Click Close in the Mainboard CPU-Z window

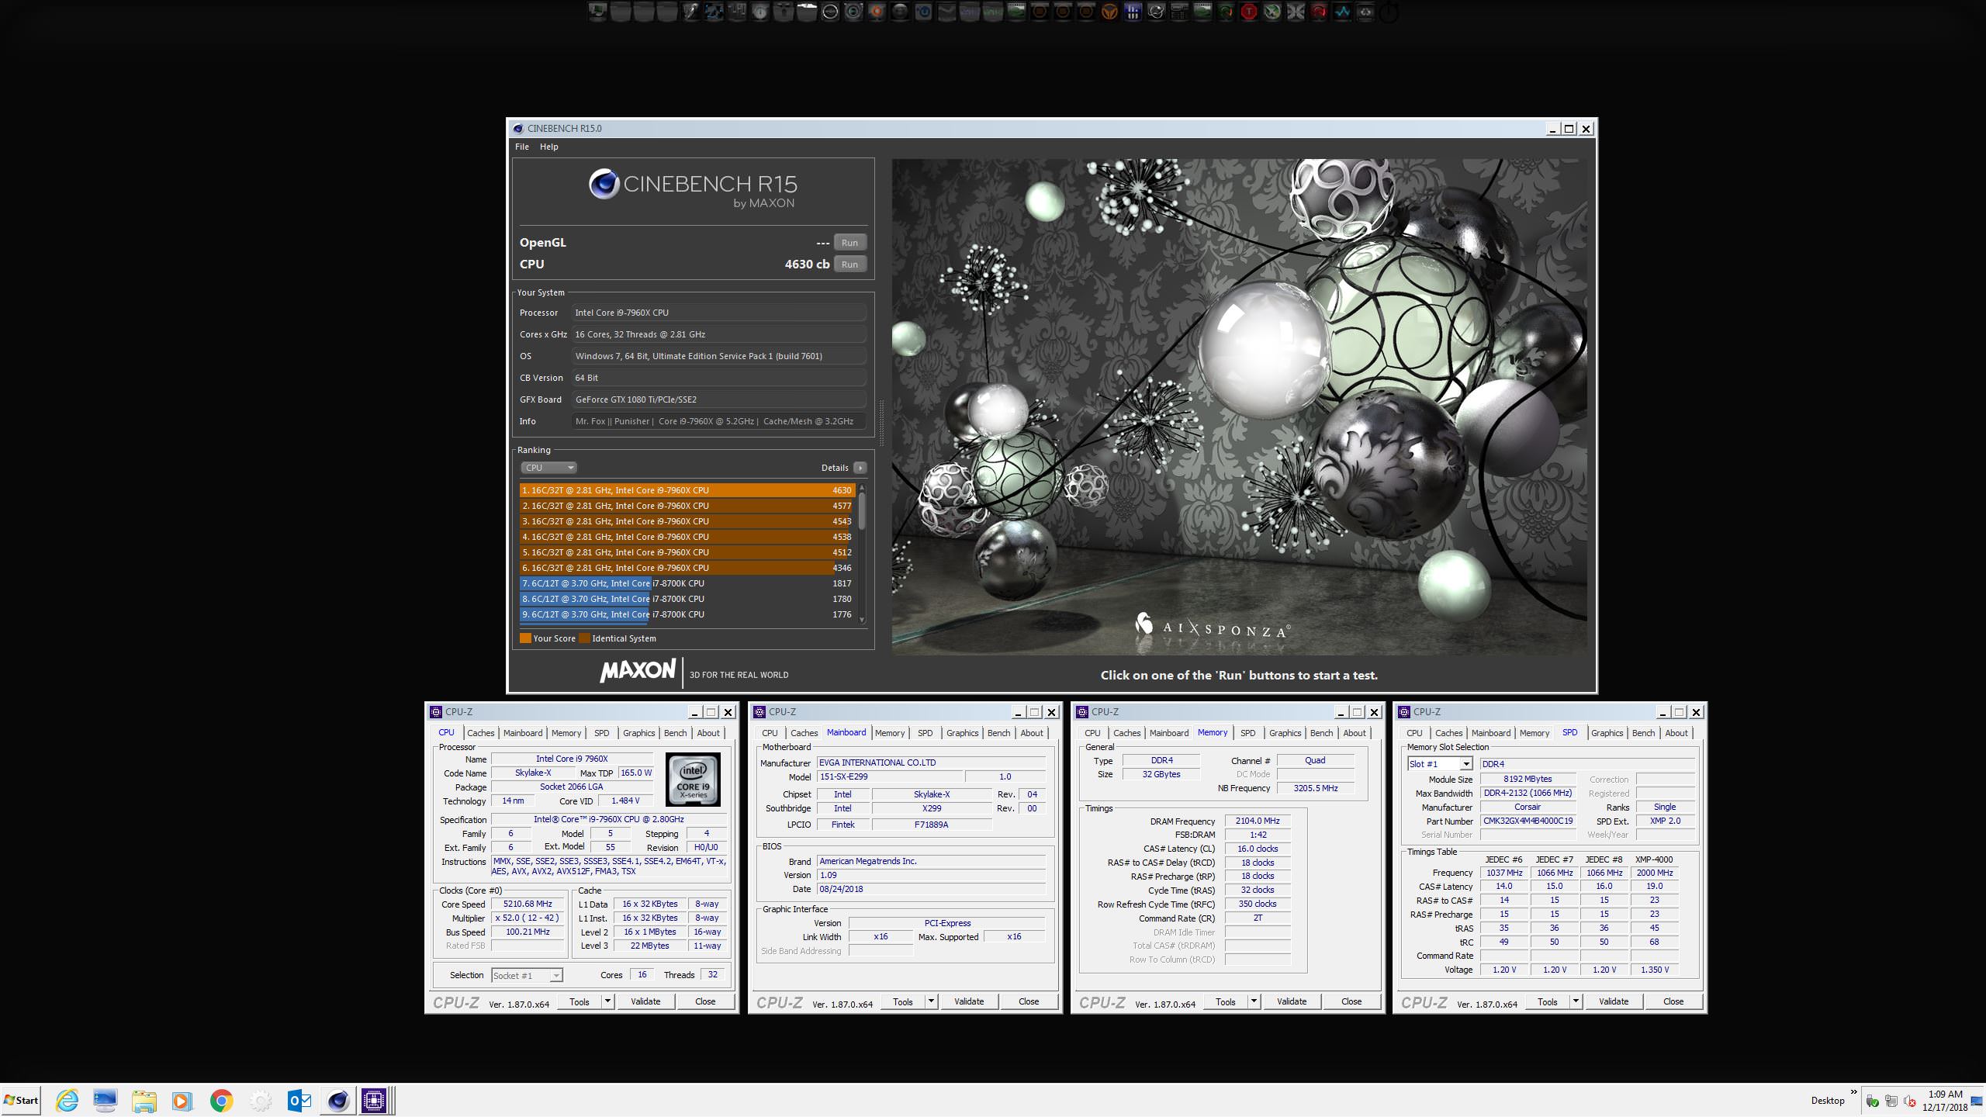[1029, 1001]
